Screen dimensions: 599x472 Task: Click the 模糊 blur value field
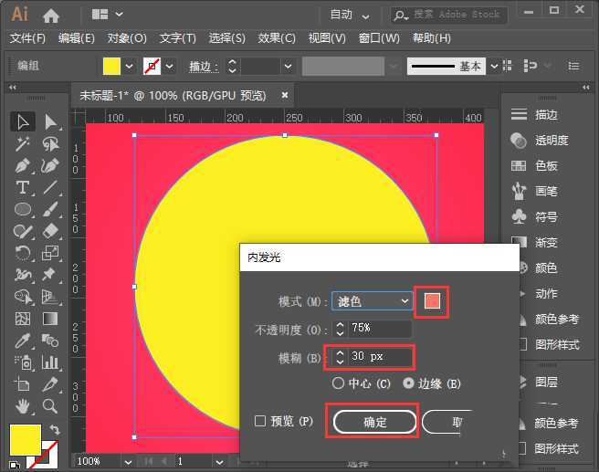[x=379, y=356]
